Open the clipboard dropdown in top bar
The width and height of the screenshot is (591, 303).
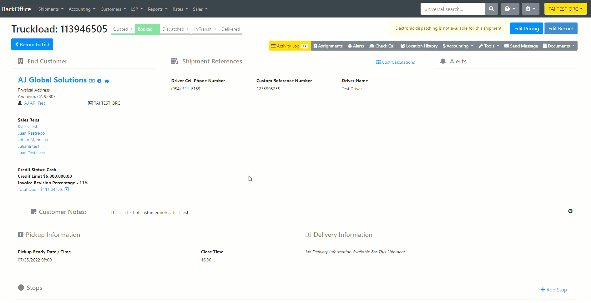tap(530, 9)
